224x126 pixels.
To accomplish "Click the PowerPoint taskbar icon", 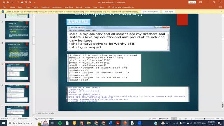I will click(125, 123).
